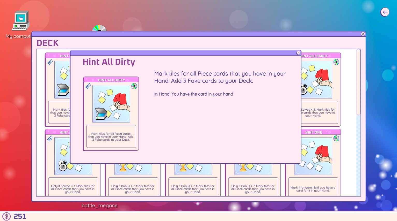The width and height of the screenshot is (397, 221).
Task: Click the disc icon on the Hint One card
Action: [336, 138]
